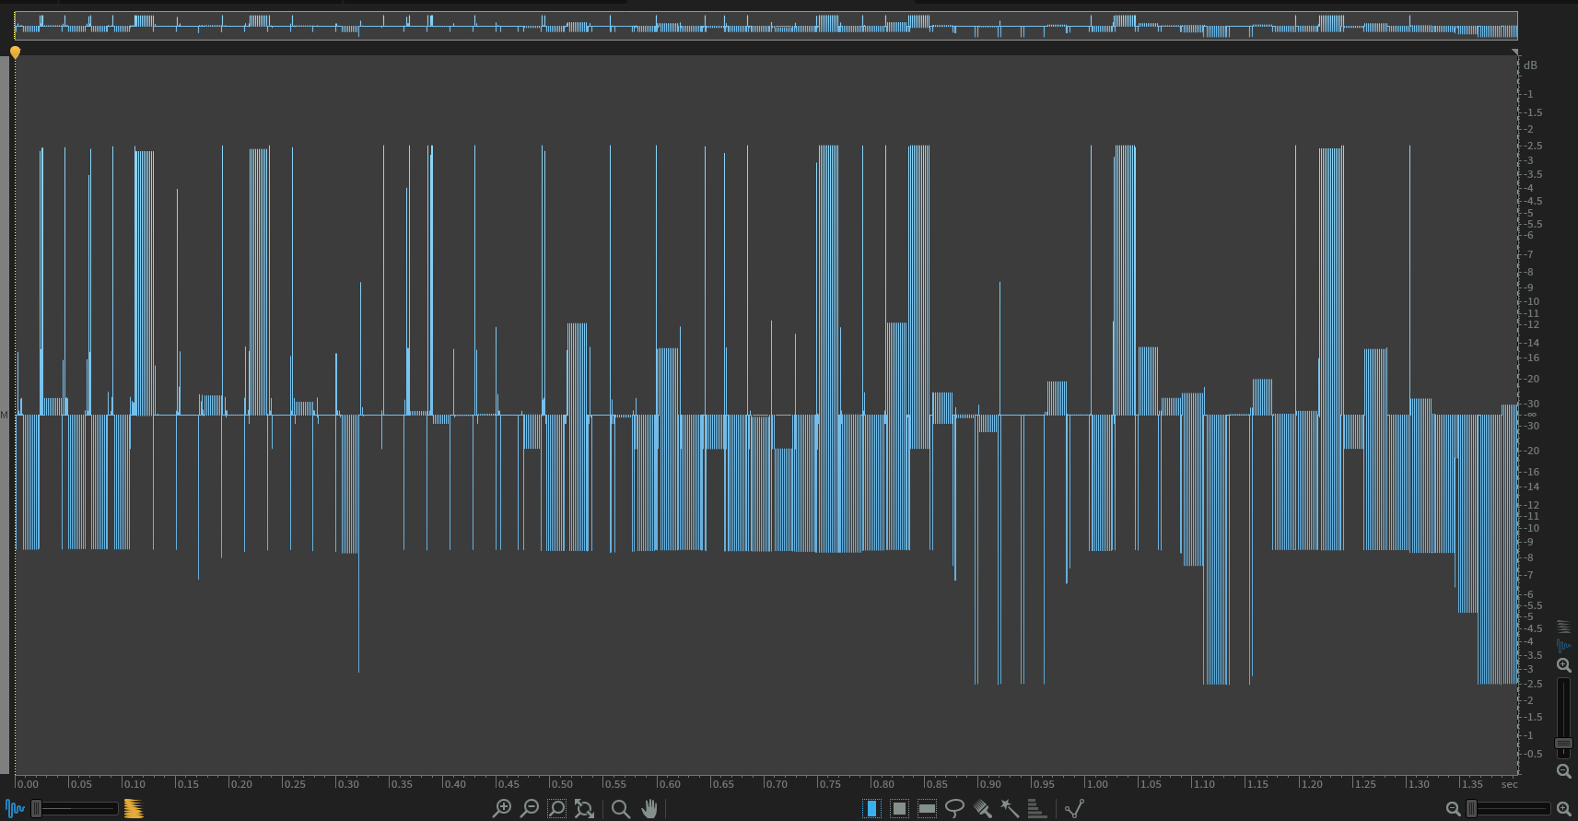Image resolution: width=1578 pixels, height=821 pixels.
Task: Click the frequency ruler icon on the right edge
Action: click(x=1563, y=627)
